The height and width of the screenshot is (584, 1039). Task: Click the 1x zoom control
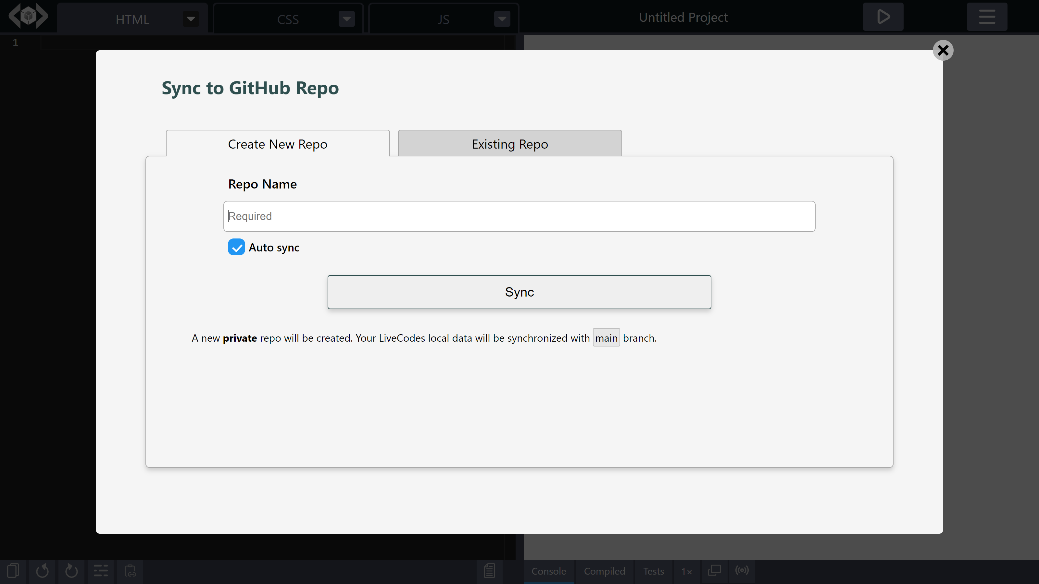[686, 571]
